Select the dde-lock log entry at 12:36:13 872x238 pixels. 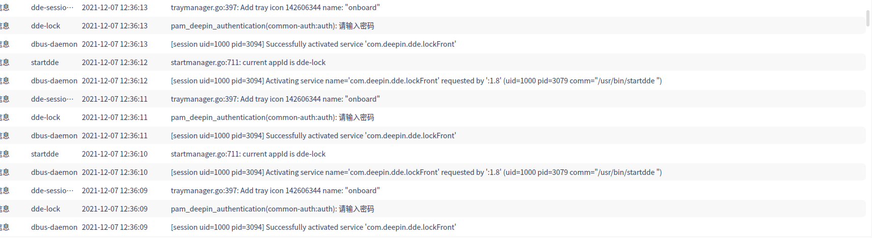432,26
